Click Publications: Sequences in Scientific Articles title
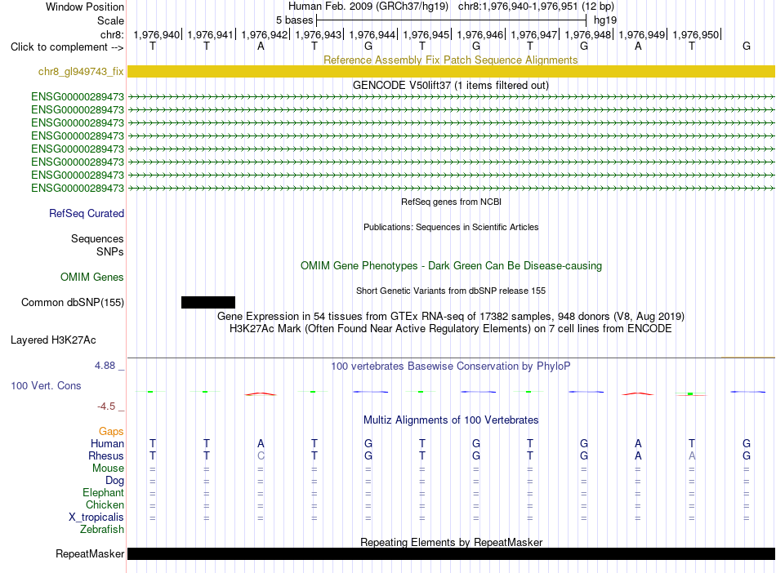Screen dimensions: 776x573 click(x=451, y=227)
